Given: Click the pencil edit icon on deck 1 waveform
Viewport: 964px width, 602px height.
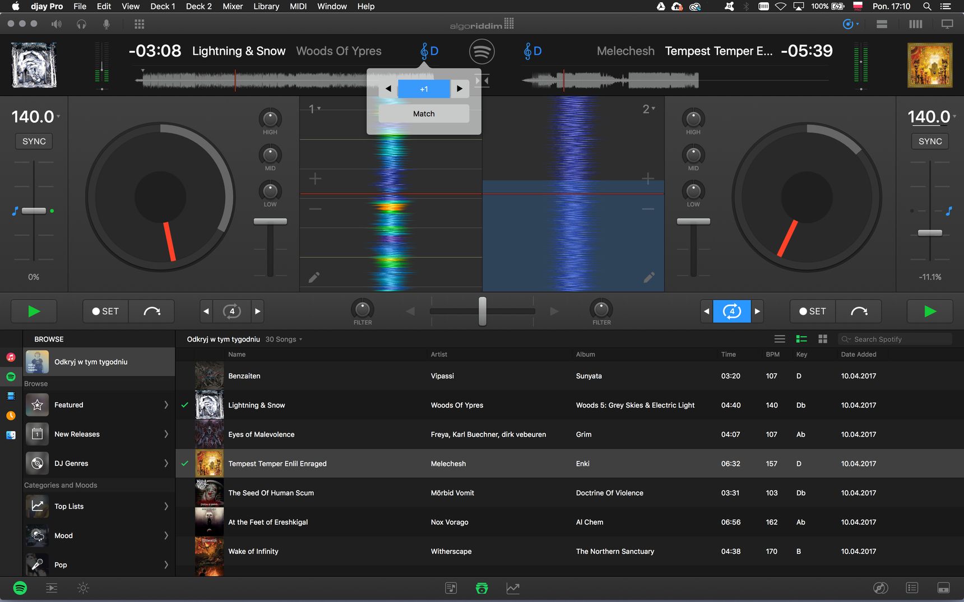Looking at the screenshot, I should pos(314,277).
